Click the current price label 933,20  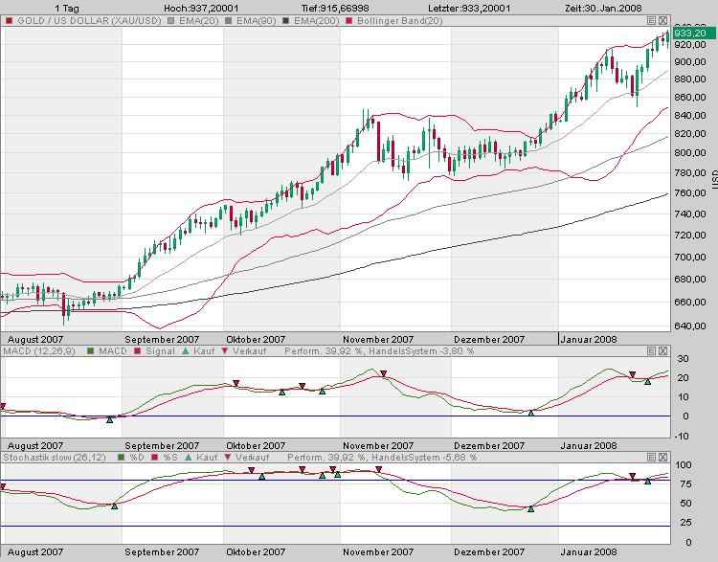click(x=690, y=33)
